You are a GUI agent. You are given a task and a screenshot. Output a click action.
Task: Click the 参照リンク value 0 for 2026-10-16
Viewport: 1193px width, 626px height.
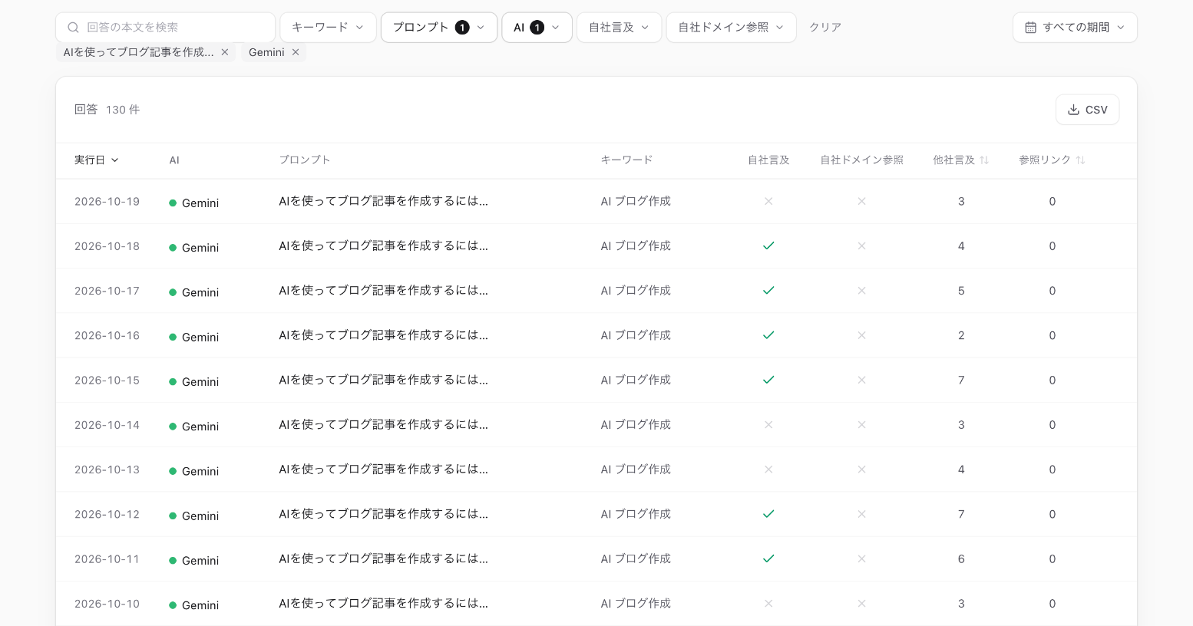pos(1053,336)
